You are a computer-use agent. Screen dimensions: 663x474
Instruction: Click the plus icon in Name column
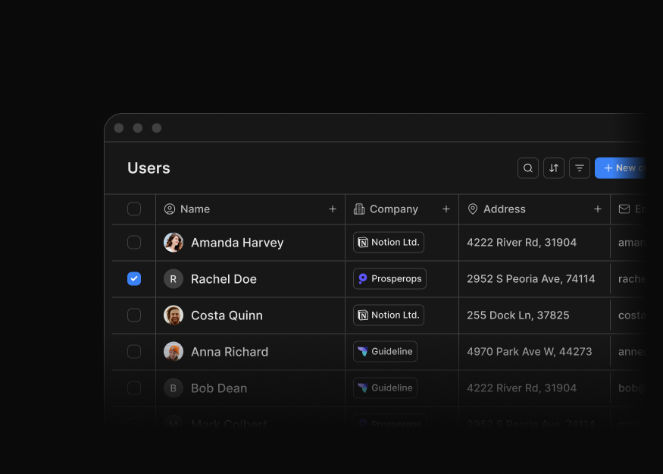[x=333, y=209]
